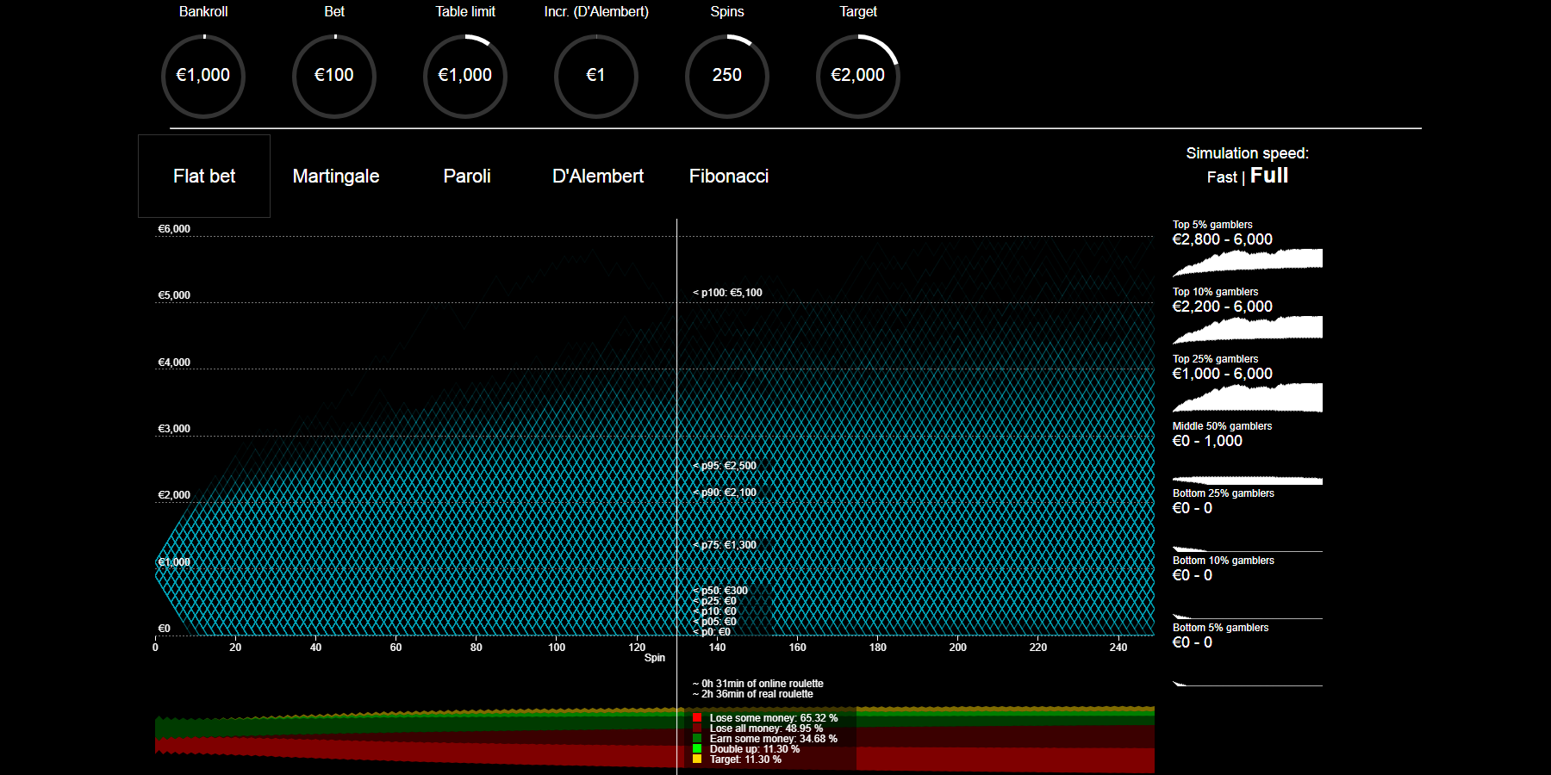Click the Top 10% gamblers sparkline
Image resolution: width=1551 pixels, height=775 pixels.
click(x=1247, y=327)
